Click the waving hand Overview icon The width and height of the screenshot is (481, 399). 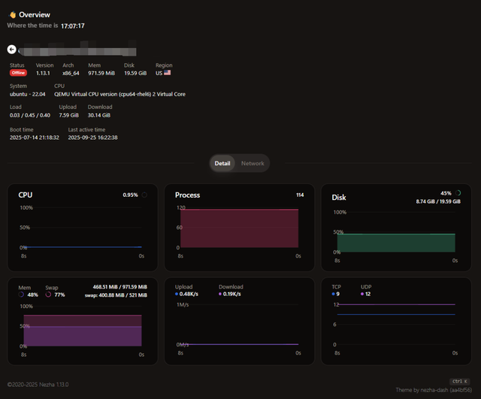[13, 15]
